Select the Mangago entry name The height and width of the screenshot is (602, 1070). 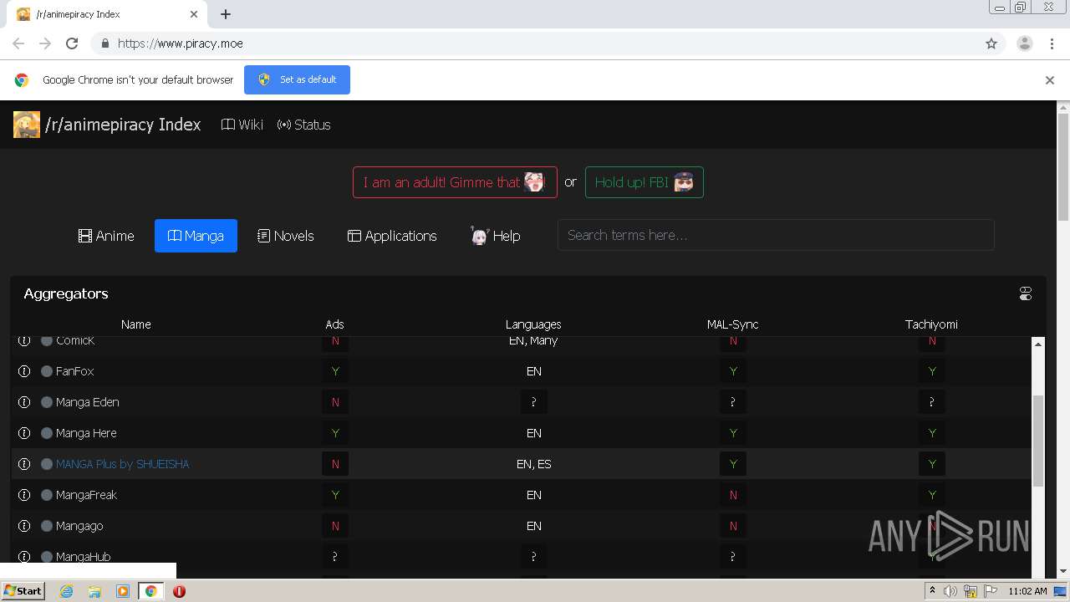(x=79, y=526)
